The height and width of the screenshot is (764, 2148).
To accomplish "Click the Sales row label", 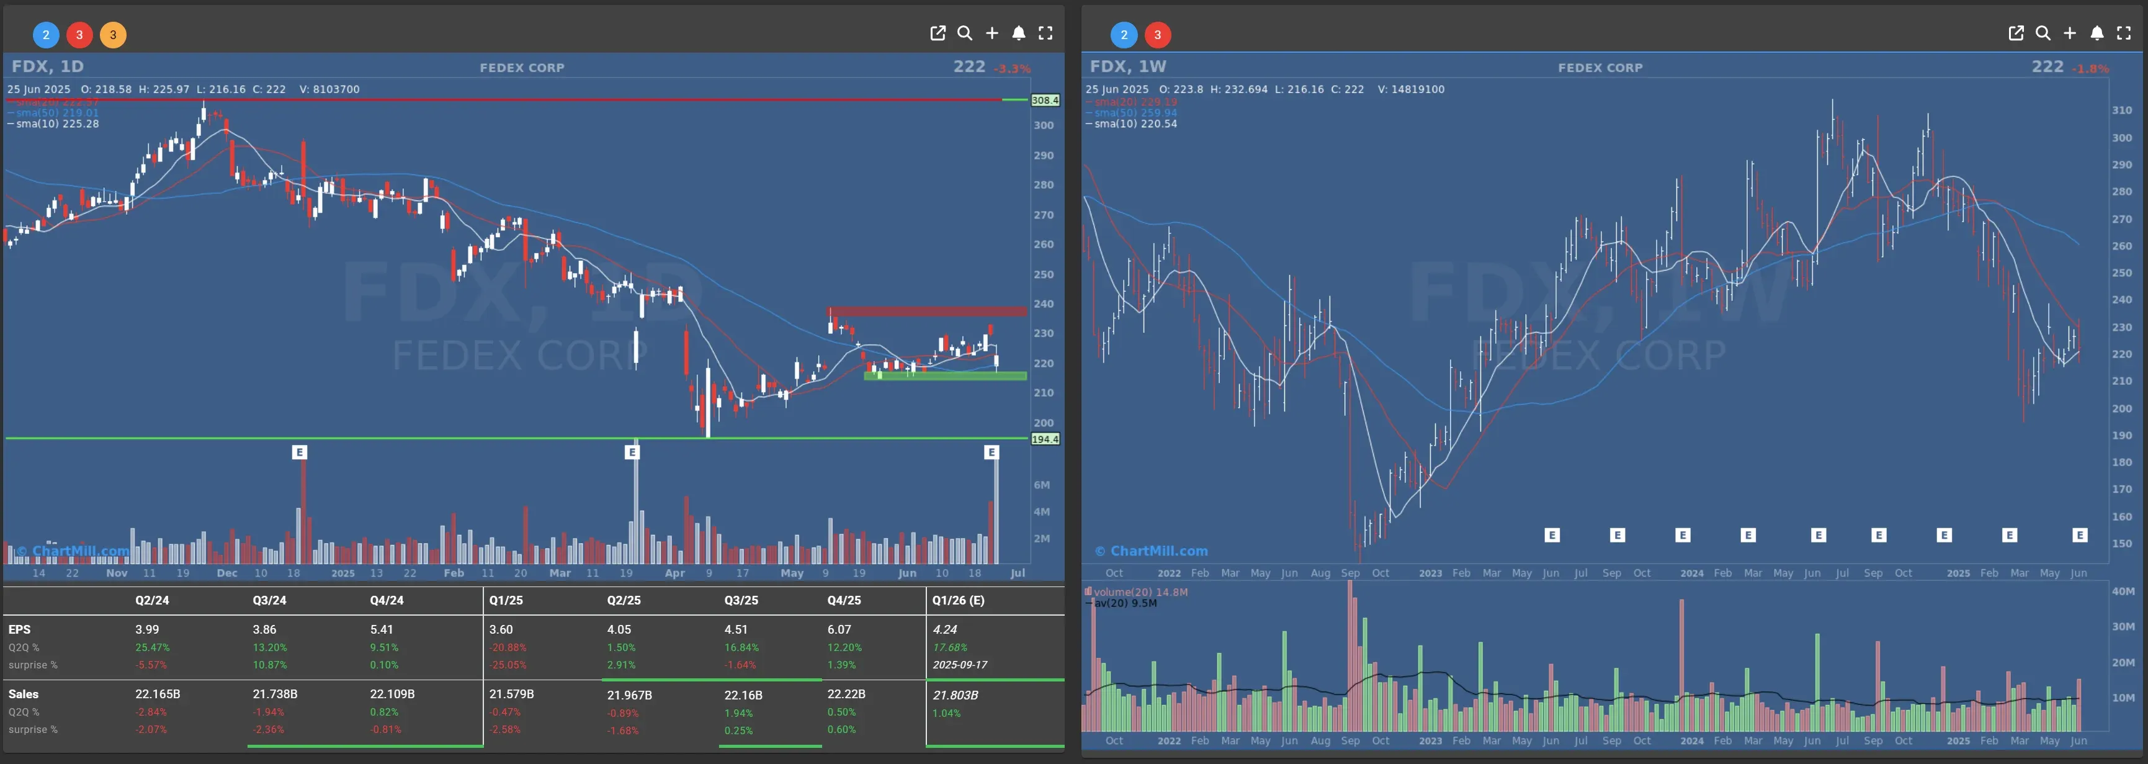I will coord(24,694).
